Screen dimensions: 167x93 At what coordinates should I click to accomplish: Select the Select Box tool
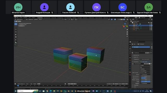point(16,24)
